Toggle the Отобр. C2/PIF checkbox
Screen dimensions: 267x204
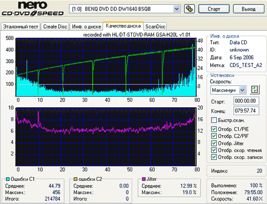(214, 136)
